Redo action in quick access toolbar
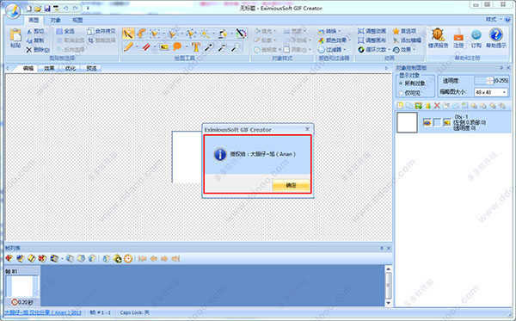Image resolution: width=516 pixels, height=321 pixels. (76, 9)
